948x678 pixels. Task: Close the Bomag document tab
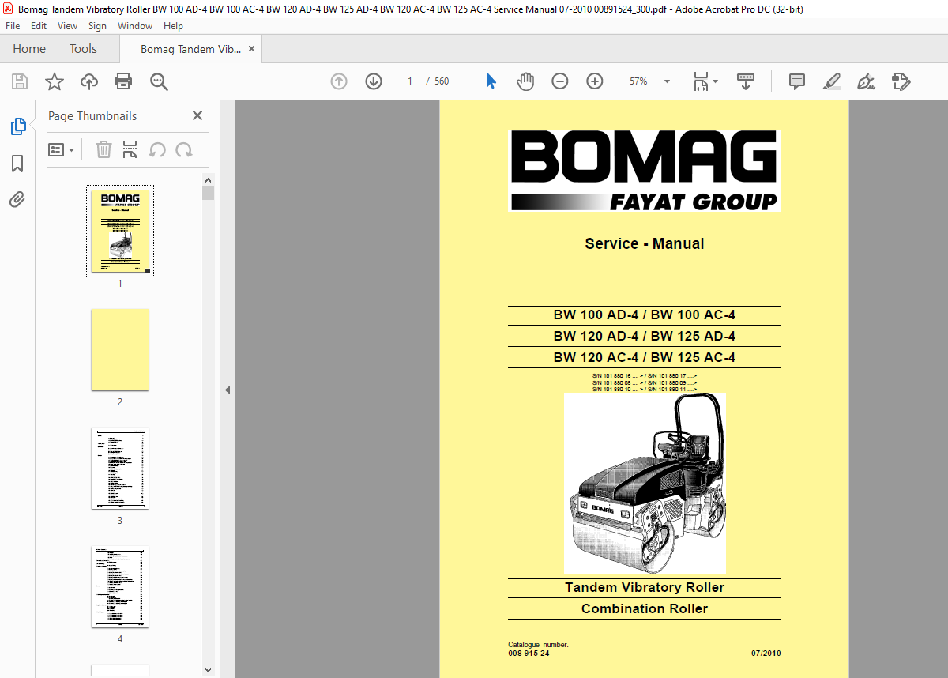(251, 49)
